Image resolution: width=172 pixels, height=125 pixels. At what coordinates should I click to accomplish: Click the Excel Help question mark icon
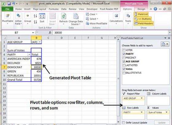155,9
